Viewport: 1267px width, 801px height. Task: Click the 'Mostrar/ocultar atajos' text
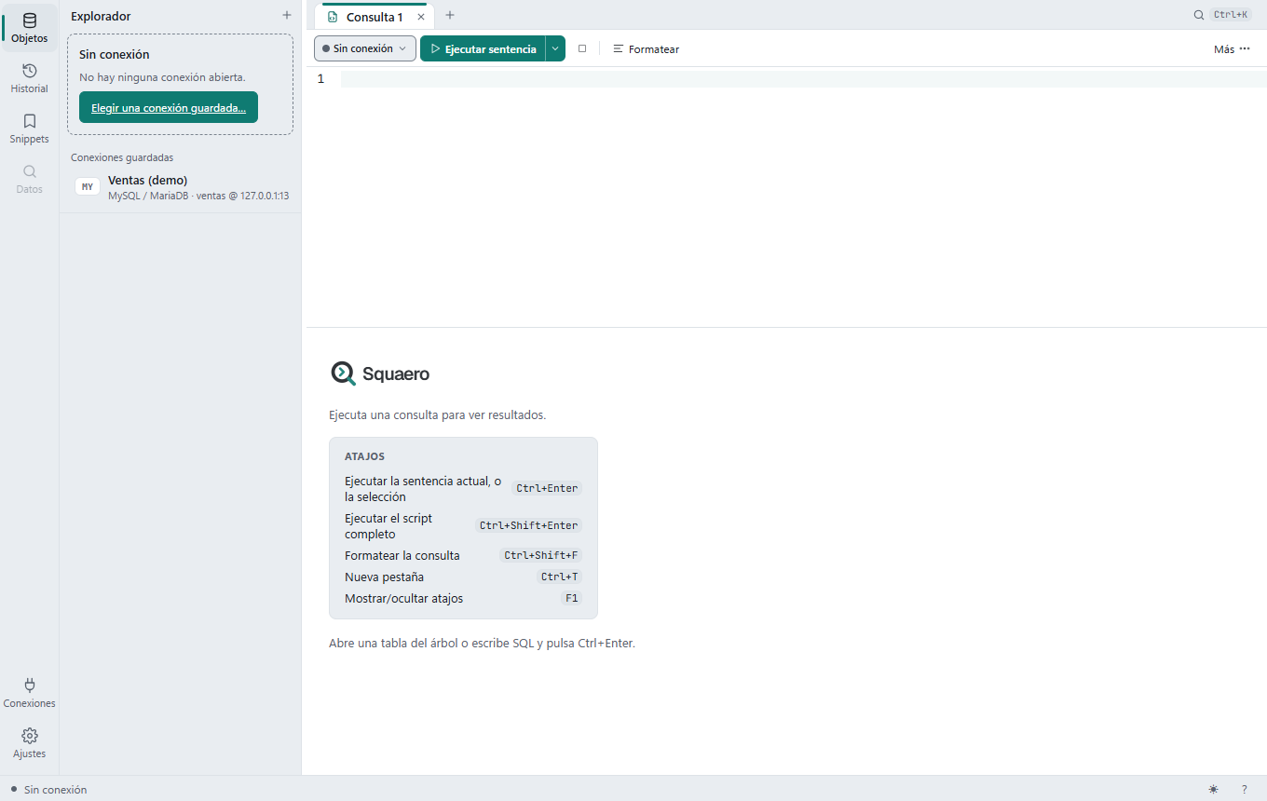[403, 598]
